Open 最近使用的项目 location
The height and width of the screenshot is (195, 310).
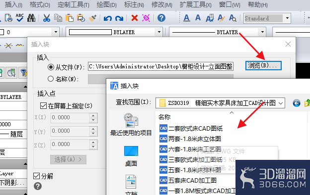(131, 125)
